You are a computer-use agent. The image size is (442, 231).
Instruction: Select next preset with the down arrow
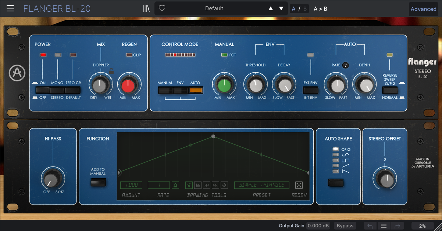pyautogui.click(x=281, y=8)
